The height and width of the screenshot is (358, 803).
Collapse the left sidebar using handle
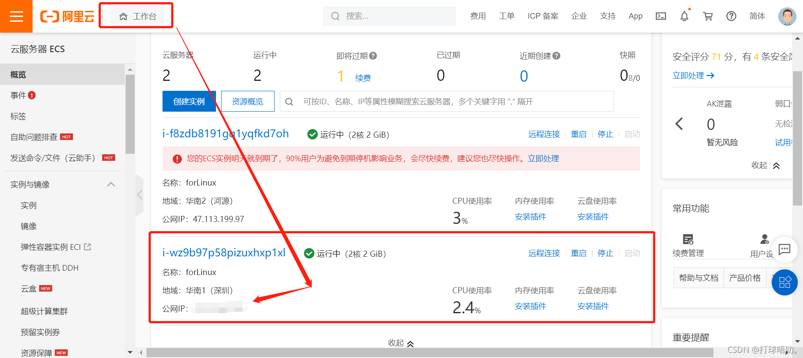[139, 195]
